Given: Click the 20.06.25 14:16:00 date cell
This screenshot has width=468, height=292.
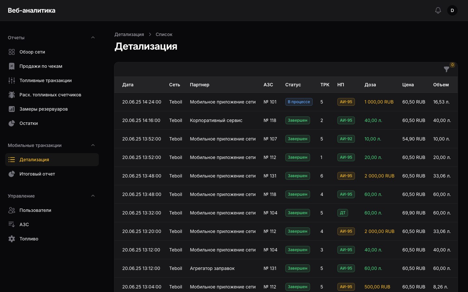Looking at the screenshot, I should coord(141,120).
